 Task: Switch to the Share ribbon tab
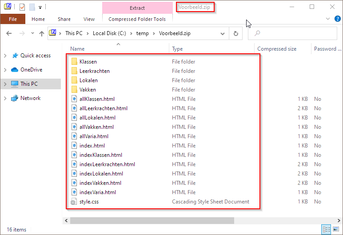coord(64,19)
